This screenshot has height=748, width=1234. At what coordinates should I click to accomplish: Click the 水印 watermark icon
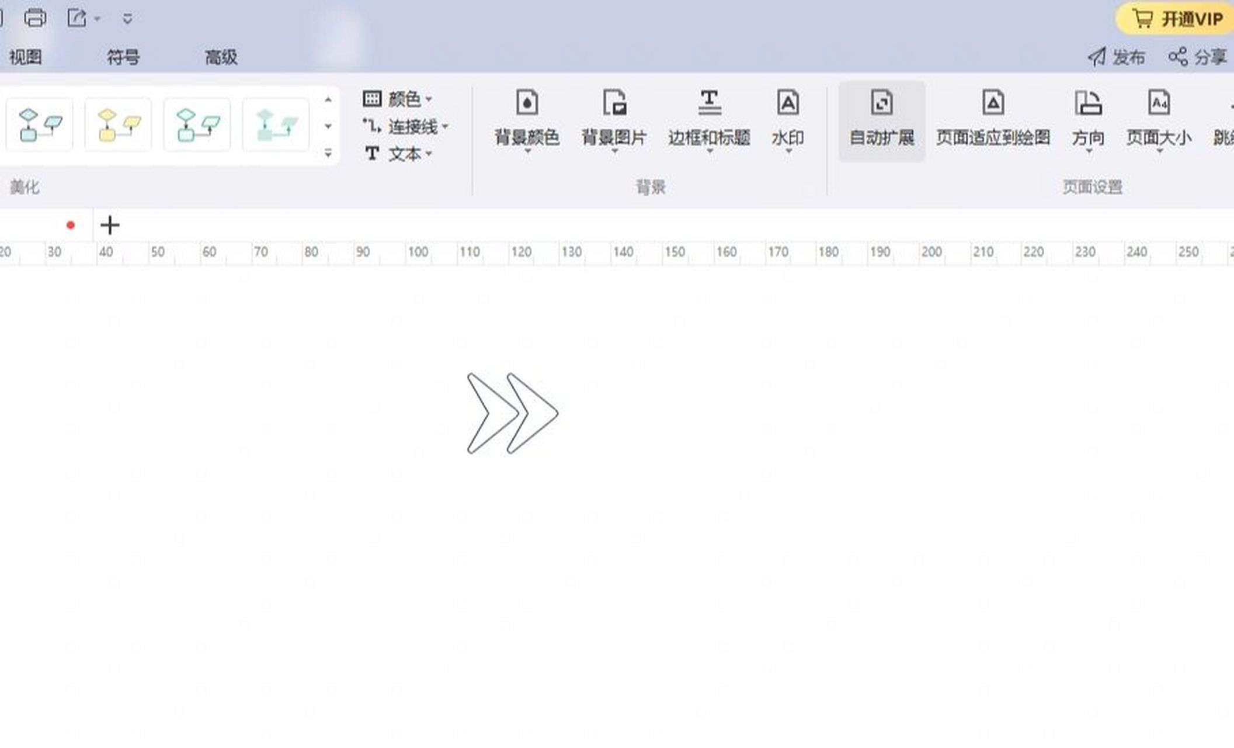point(787,104)
